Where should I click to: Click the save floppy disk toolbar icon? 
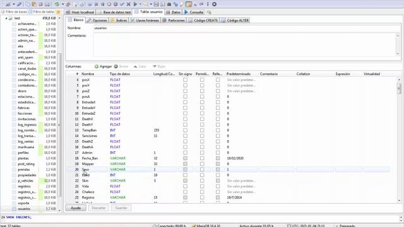point(156,4)
